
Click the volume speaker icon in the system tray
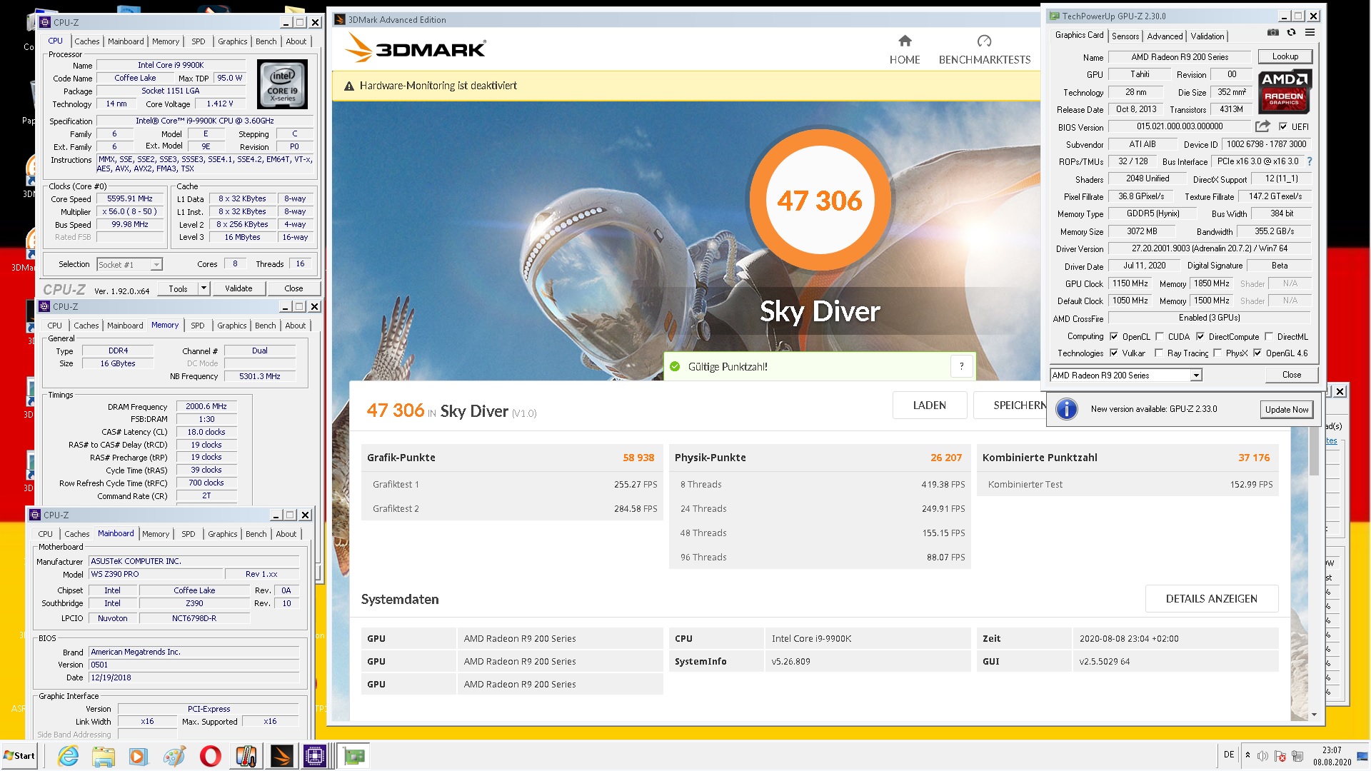1262,756
